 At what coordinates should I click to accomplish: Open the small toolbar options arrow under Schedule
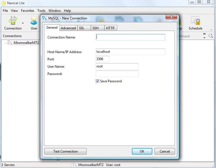(x=211, y=30)
